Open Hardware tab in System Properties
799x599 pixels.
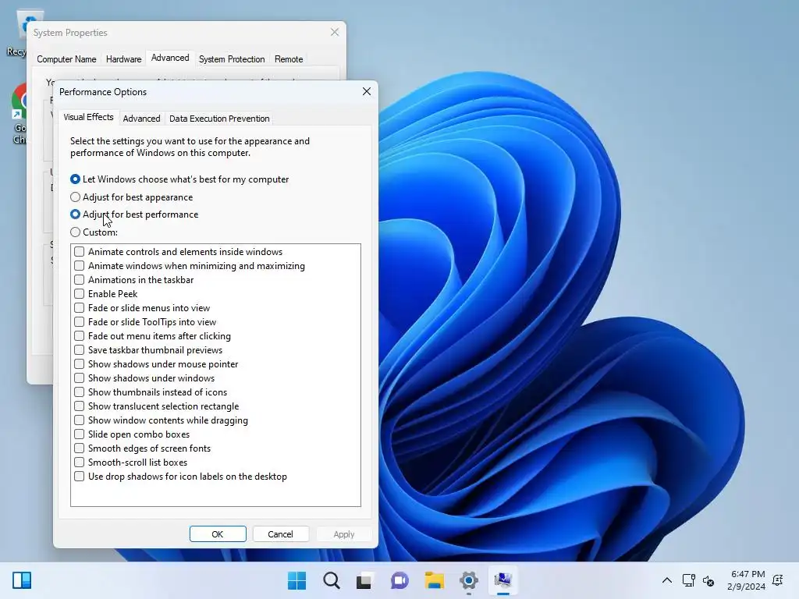(x=124, y=59)
